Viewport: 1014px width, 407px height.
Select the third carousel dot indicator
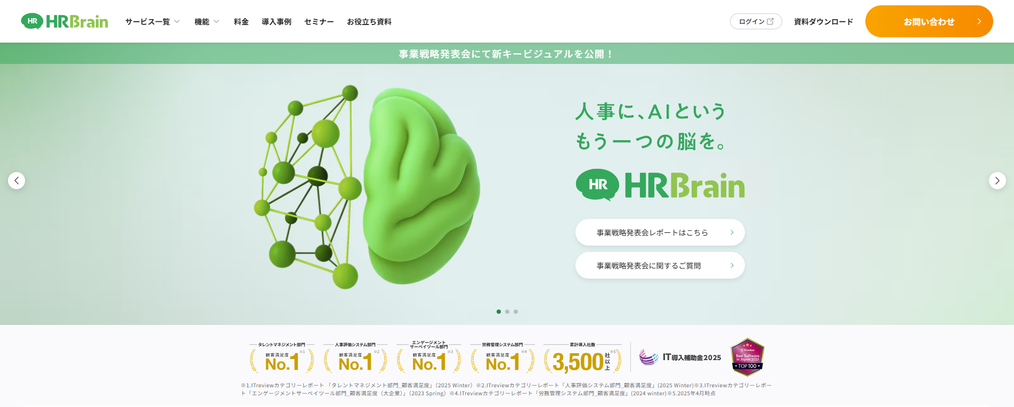[x=516, y=312]
